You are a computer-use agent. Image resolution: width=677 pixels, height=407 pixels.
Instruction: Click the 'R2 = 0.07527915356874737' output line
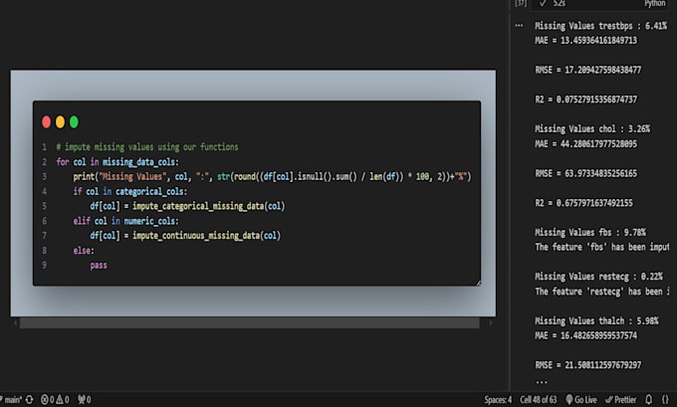point(585,100)
